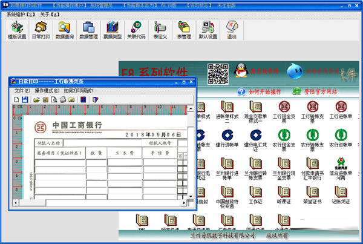Select the 默认设置 toolbar icon
The image size is (363, 244).
tap(208, 28)
